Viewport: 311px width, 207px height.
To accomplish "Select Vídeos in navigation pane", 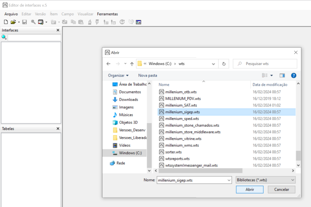I will pyautogui.click(x=122, y=145).
